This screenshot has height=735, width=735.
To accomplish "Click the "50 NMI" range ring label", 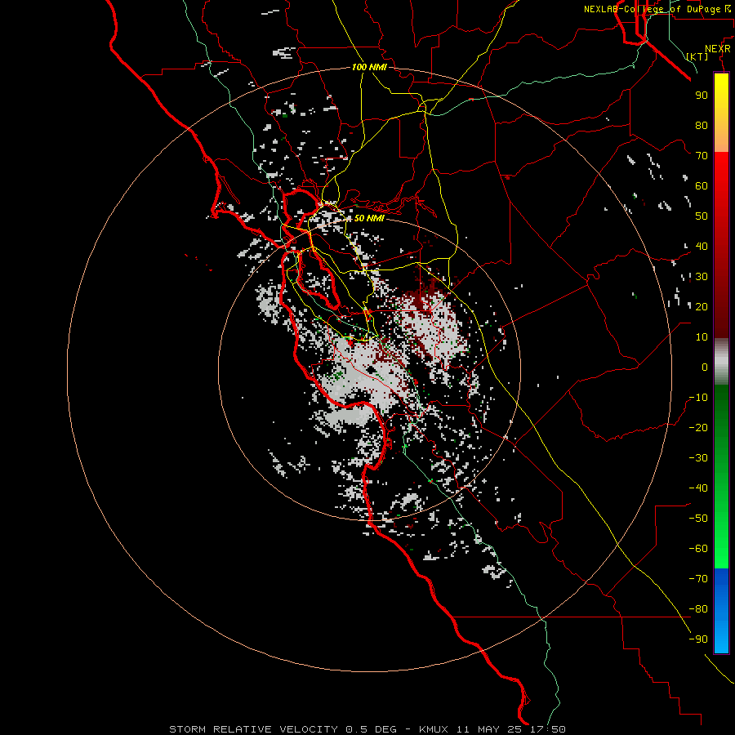I will tap(369, 218).
